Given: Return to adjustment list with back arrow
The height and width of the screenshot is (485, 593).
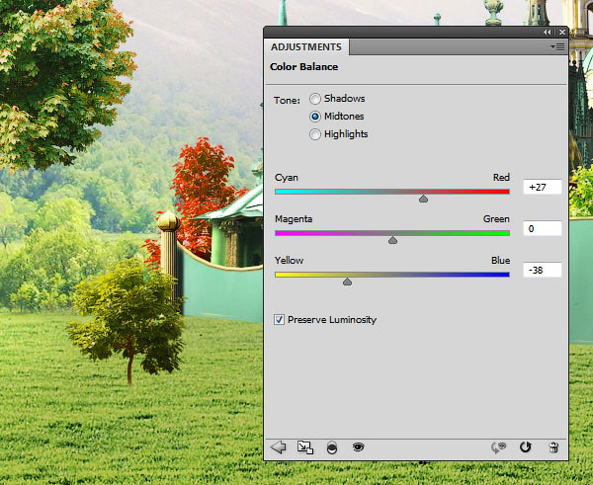Looking at the screenshot, I should click(279, 447).
